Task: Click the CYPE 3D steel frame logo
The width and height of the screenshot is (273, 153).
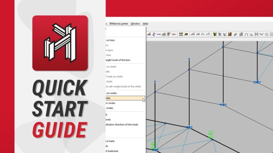Action: coord(60,43)
